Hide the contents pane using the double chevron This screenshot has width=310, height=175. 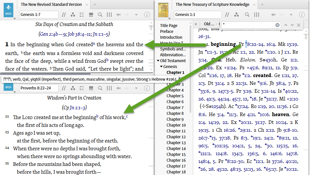click(196, 24)
